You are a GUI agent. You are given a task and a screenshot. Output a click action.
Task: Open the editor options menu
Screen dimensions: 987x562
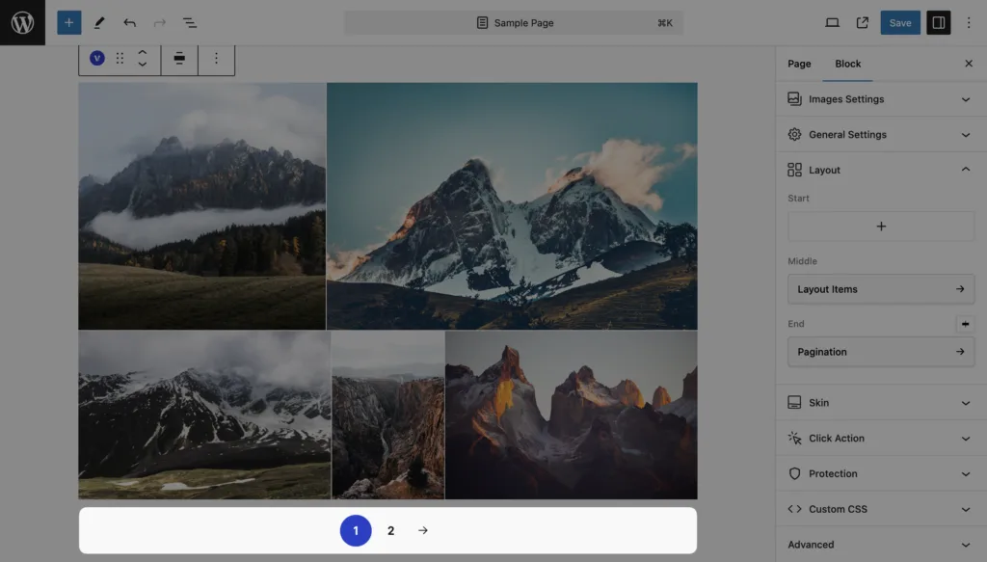[969, 23]
